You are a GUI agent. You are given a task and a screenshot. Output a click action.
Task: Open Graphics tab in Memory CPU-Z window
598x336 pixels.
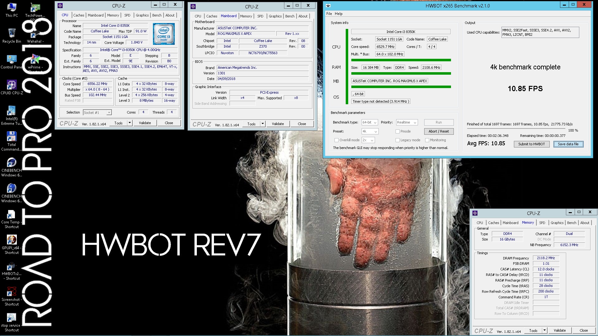coord(557,223)
